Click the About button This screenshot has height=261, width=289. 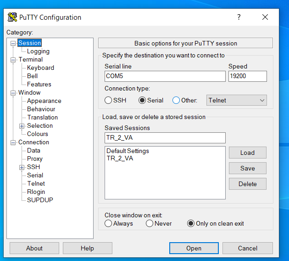[34, 248]
